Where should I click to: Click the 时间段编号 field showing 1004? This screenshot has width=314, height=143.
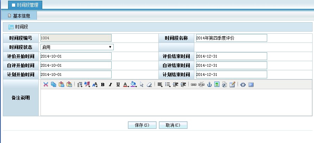(76, 38)
